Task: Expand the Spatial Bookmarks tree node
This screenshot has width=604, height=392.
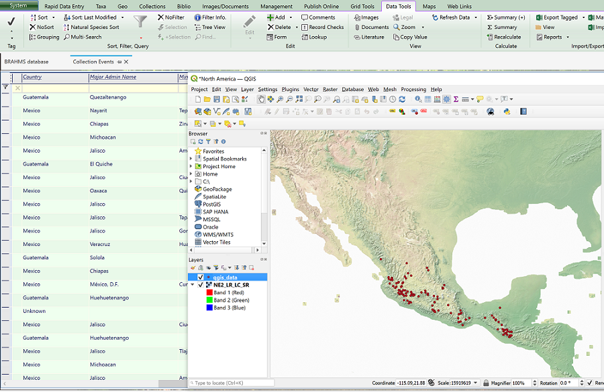Action: (191, 159)
